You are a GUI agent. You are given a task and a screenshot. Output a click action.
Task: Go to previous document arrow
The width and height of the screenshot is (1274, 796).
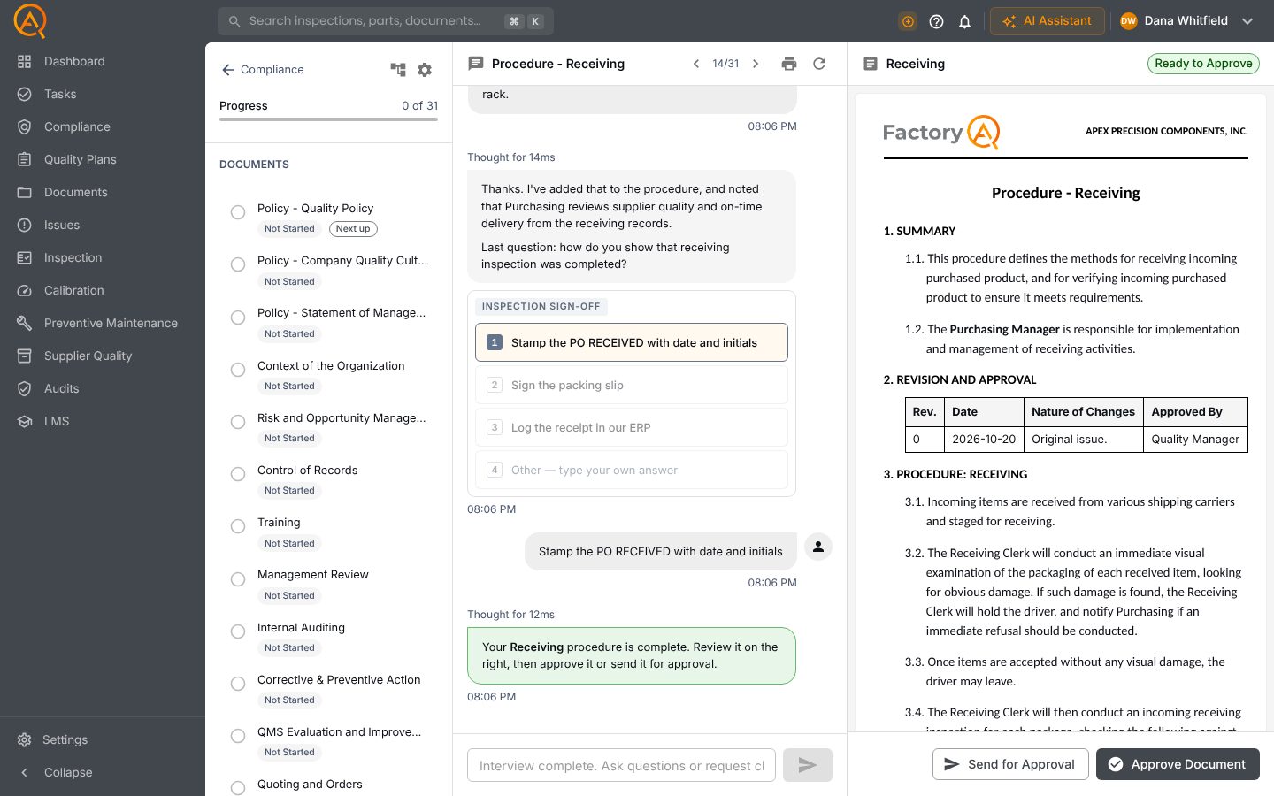coord(696,64)
